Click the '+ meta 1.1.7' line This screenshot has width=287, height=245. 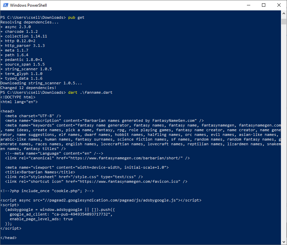(x=14, y=50)
